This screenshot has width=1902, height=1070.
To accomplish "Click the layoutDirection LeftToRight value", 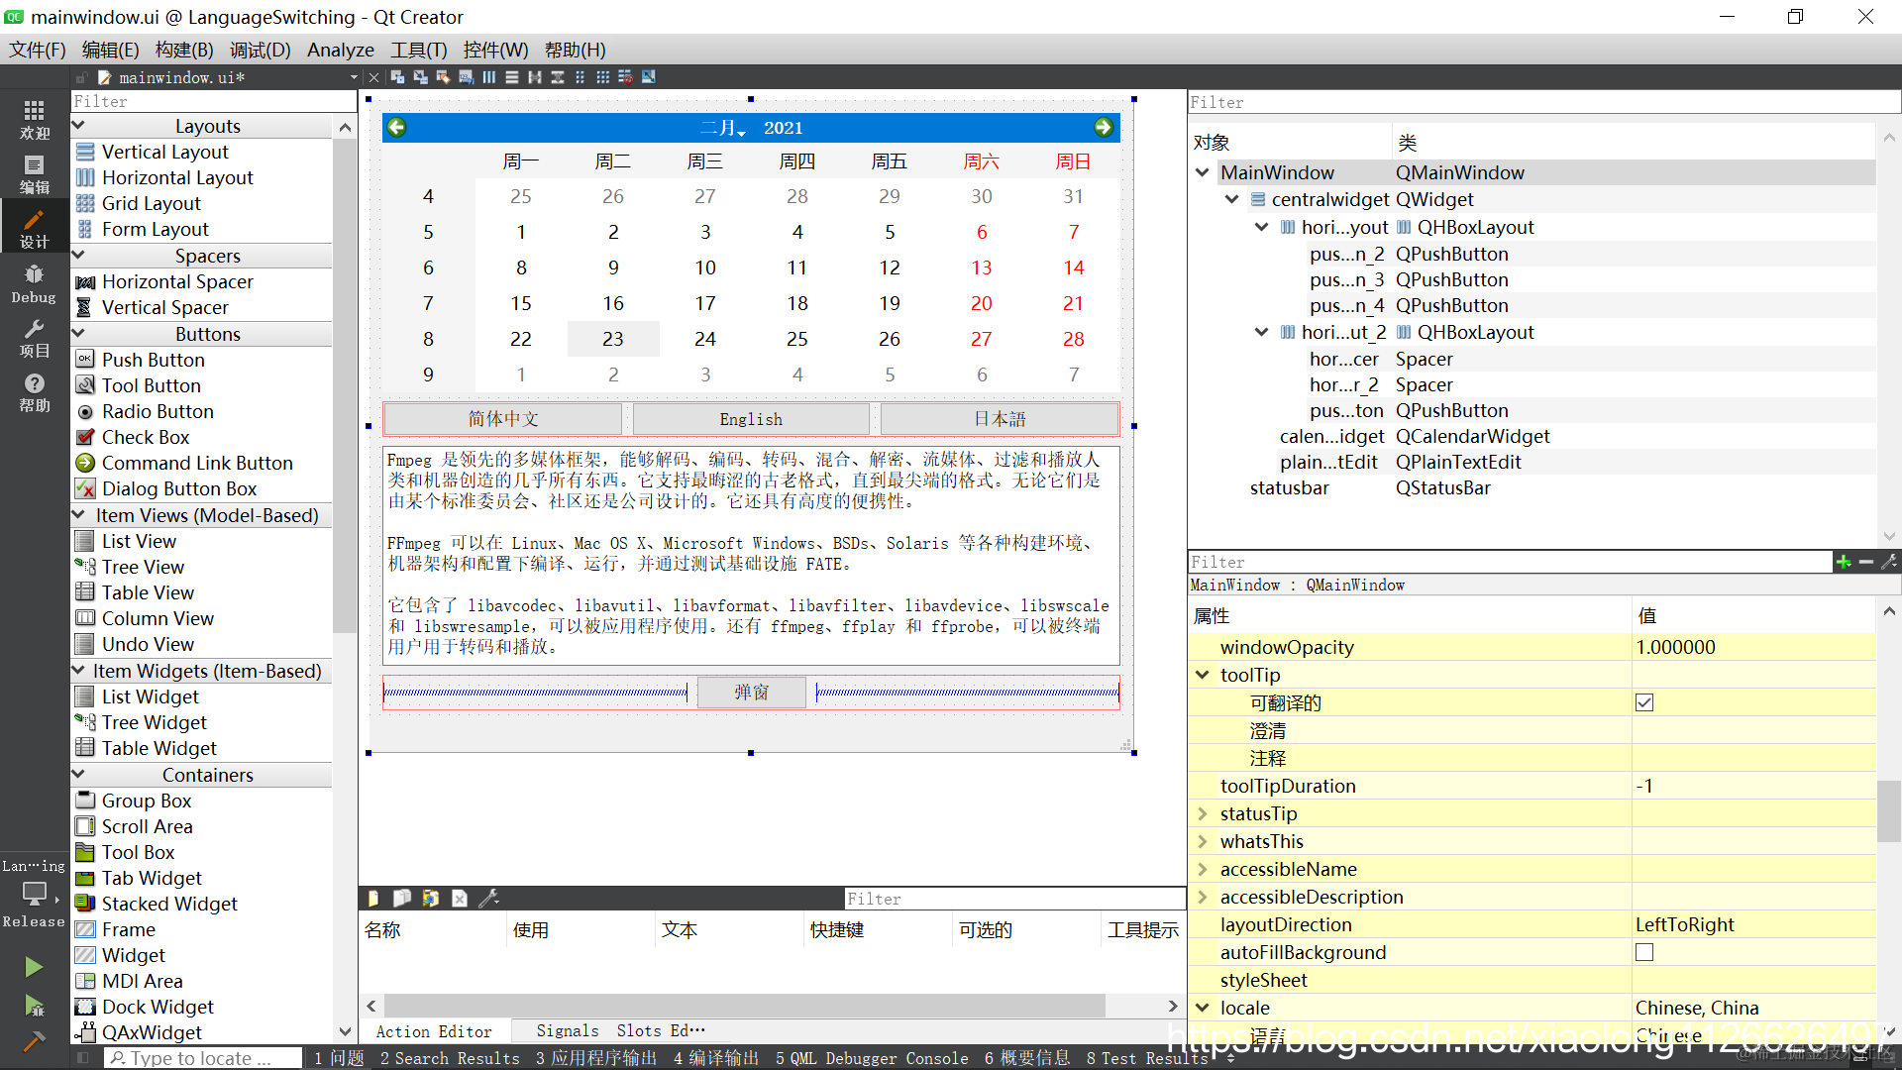I will point(1753,924).
